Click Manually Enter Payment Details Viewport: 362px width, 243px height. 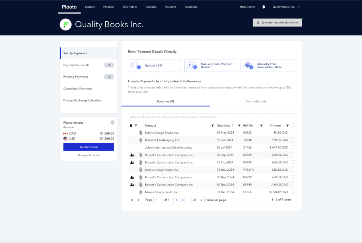[x=210, y=65]
